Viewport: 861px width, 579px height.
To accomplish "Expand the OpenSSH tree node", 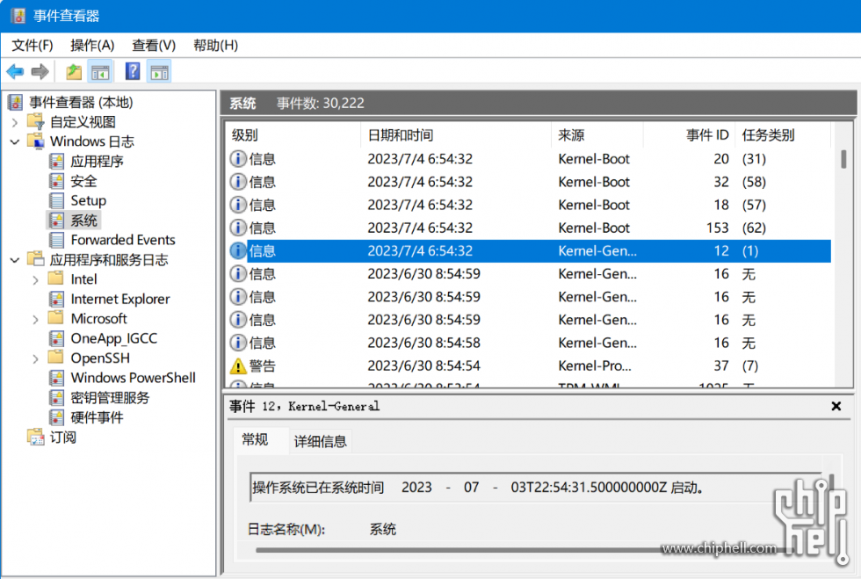I will [x=36, y=358].
